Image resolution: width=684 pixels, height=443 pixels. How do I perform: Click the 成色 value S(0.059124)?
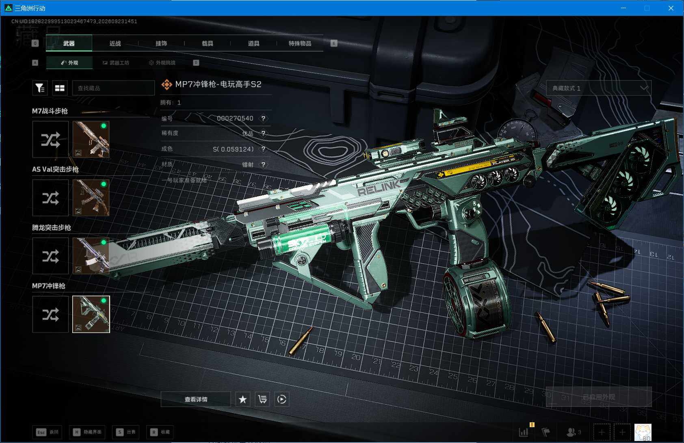pos(233,149)
